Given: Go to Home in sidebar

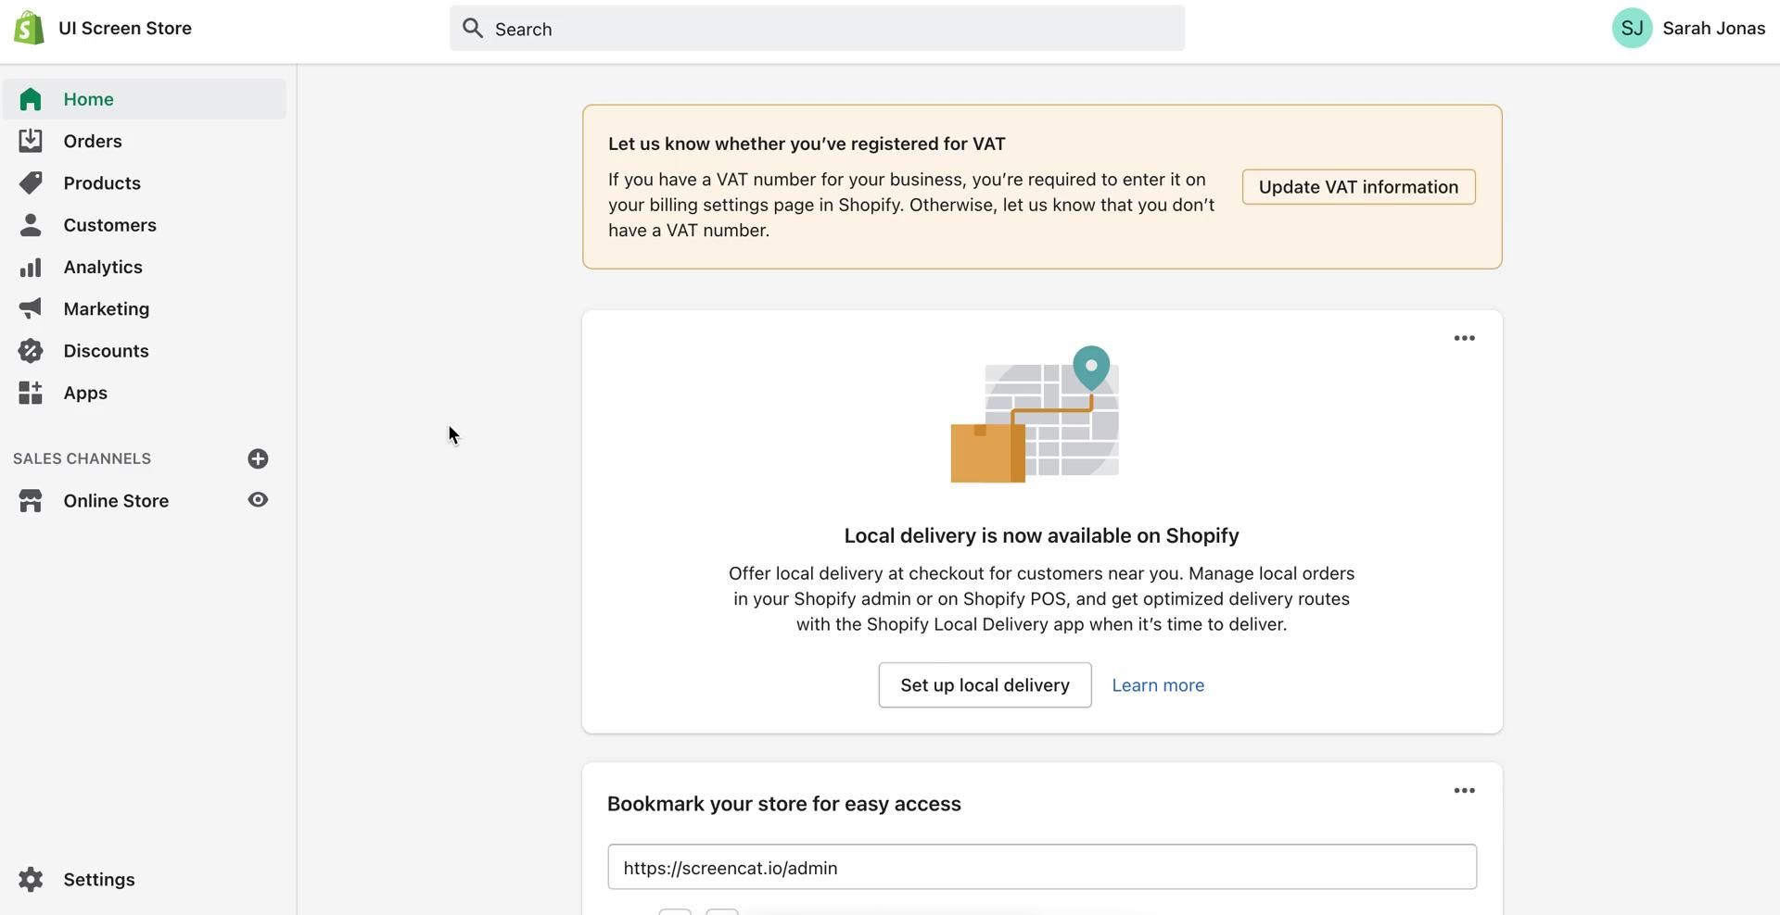Looking at the screenshot, I should (x=89, y=99).
